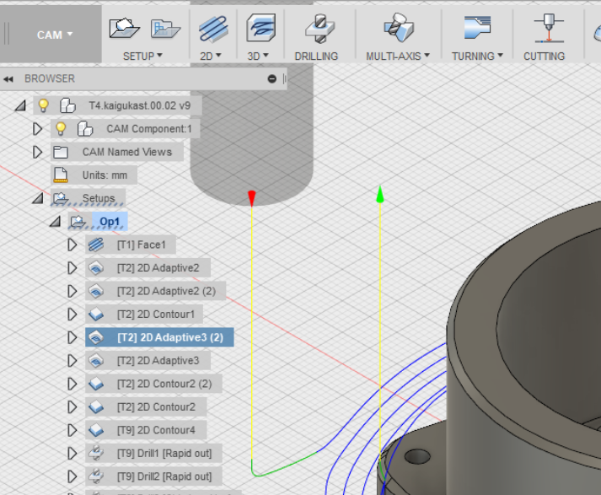Open the TURNING menu
Image resolution: width=601 pixels, height=495 pixels.
[x=477, y=56]
